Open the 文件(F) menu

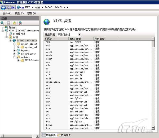pyautogui.click(x=7, y=13)
